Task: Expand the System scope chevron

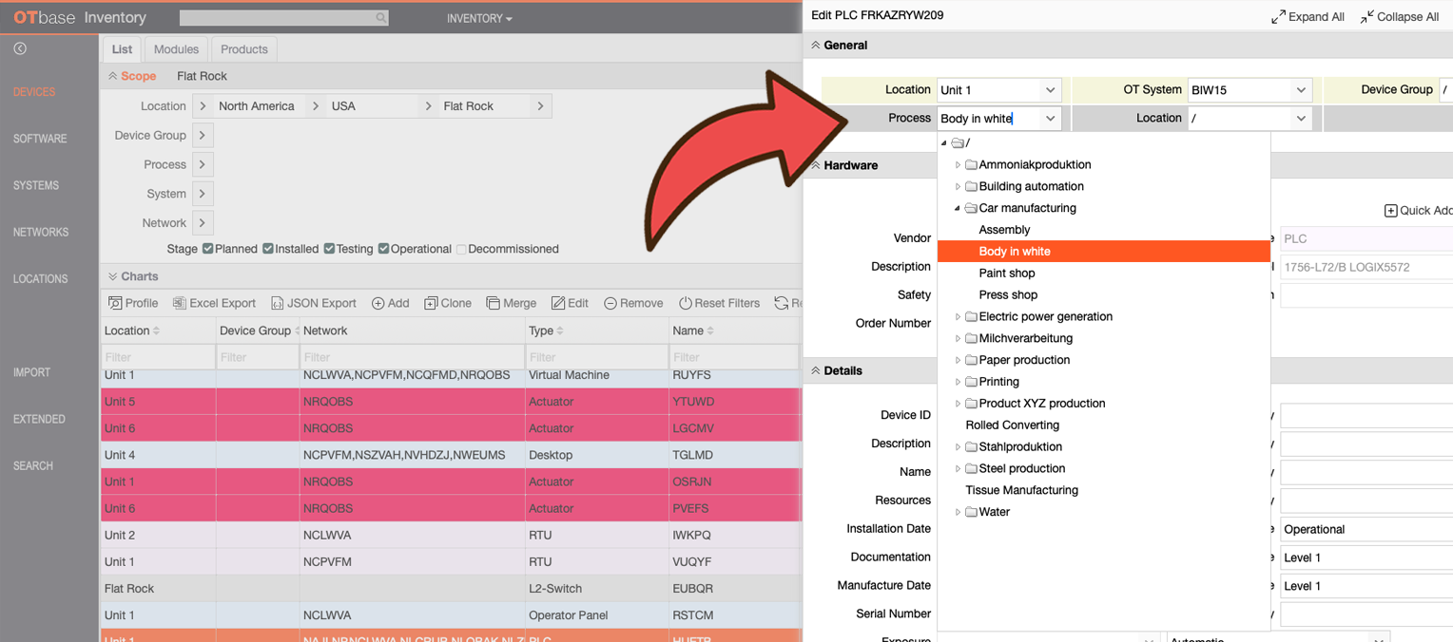Action: coord(203,194)
